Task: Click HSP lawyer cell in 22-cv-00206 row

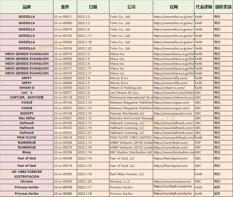Action: click(x=204, y=143)
